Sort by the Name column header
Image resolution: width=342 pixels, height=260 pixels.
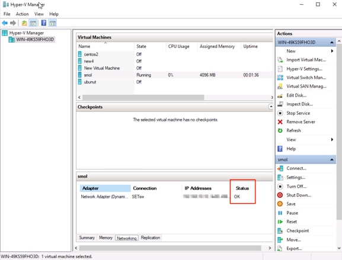(x=106, y=46)
